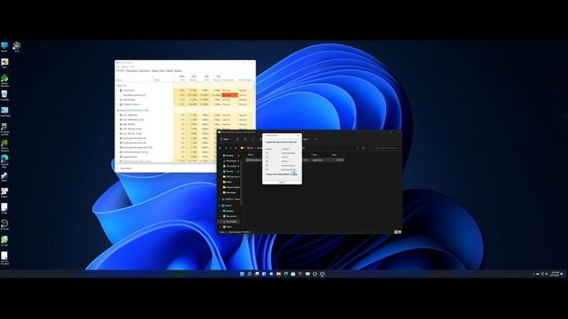Open Task Manager Options menu
The height and width of the screenshot is (319, 568).
click(x=125, y=67)
